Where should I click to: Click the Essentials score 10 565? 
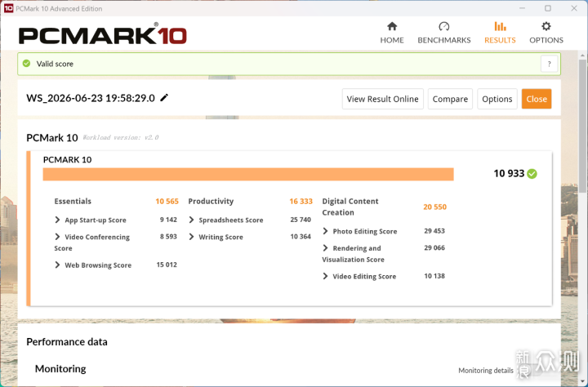(167, 202)
